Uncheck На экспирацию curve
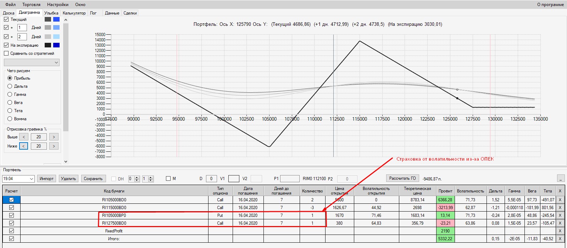The height and width of the screenshot is (248, 567). (6, 45)
